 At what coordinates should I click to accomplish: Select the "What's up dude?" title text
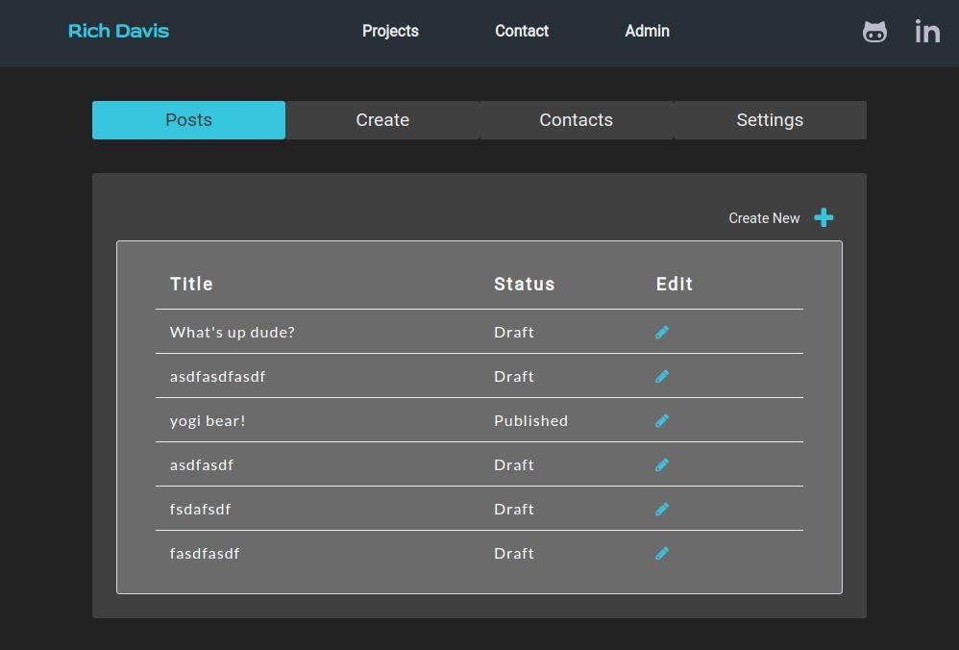tap(232, 333)
